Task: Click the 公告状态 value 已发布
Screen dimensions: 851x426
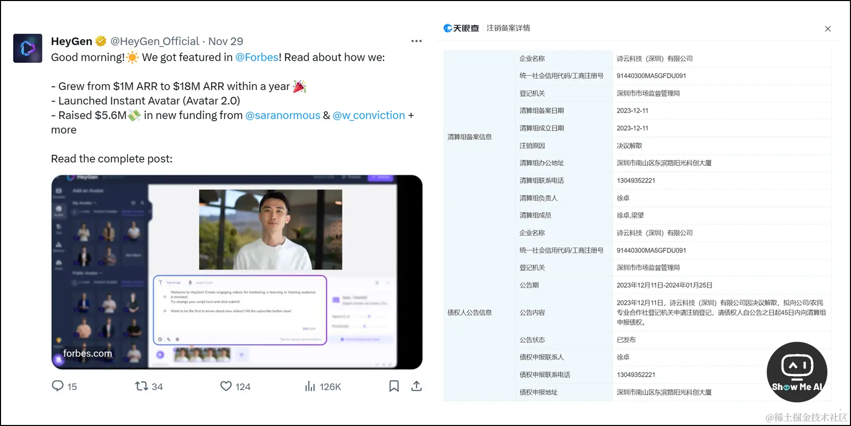Action: point(626,340)
